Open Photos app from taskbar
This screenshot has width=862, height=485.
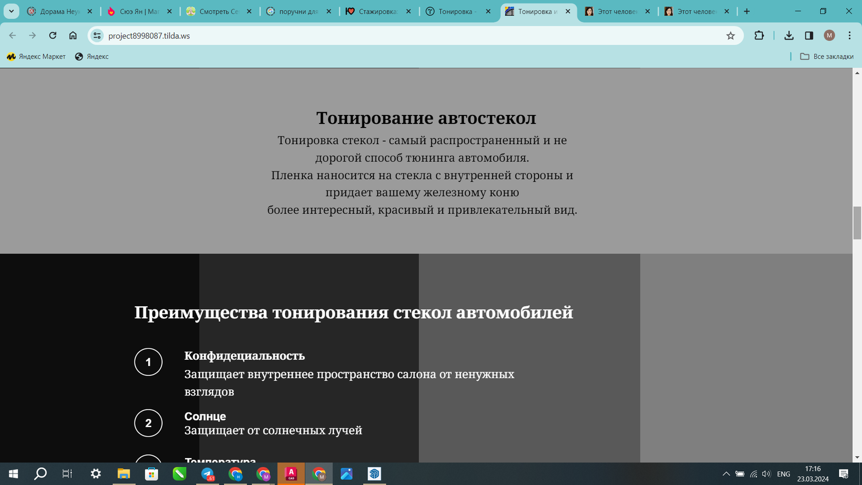click(x=347, y=474)
